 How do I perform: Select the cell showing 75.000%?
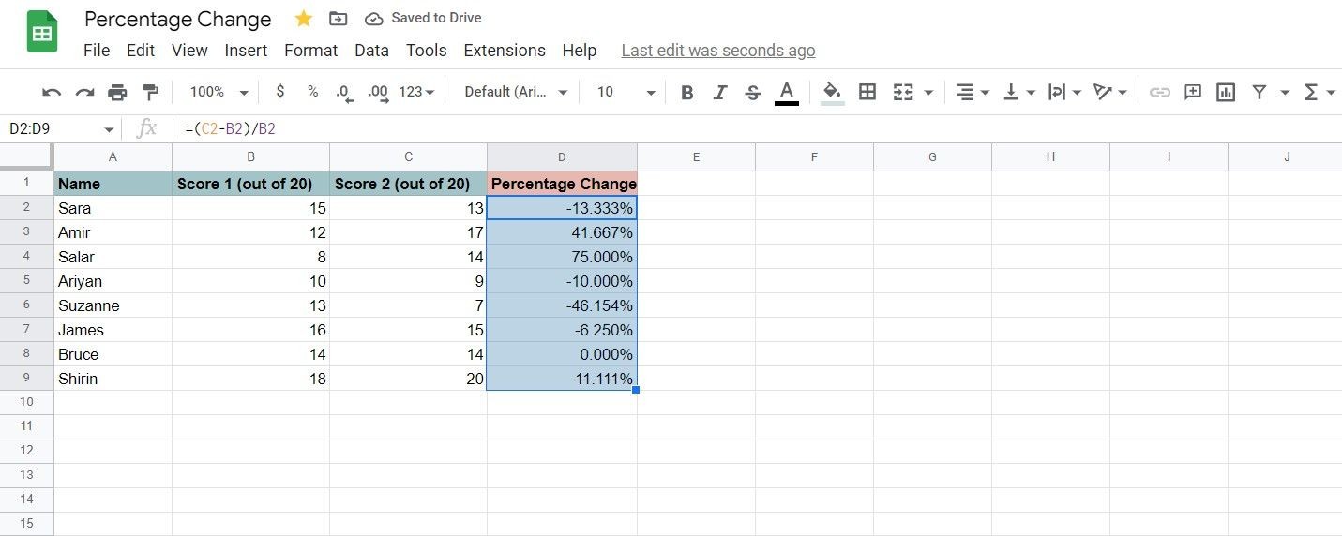point(562,257)
